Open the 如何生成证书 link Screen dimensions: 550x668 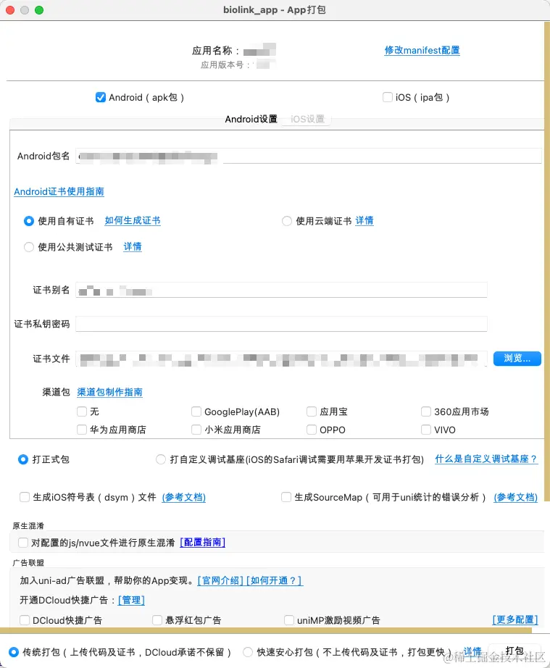pyautogui.click(x=133, y=220)
